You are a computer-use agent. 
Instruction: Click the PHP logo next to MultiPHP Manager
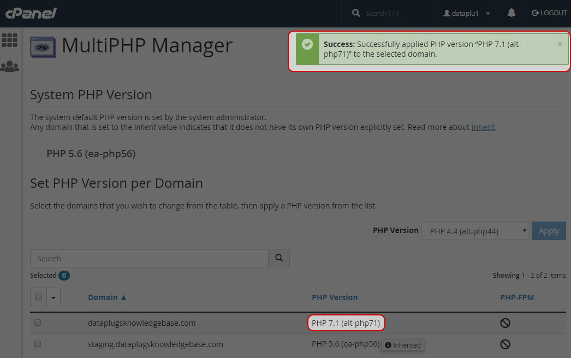click(43, 47)
